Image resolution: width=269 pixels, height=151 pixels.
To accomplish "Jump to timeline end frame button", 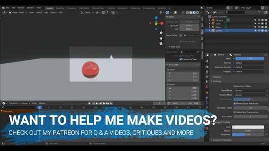I will point(111,103).
